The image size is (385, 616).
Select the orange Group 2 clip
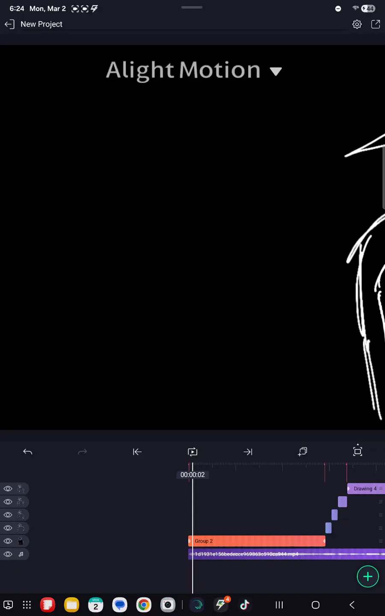tap(257, 541)
